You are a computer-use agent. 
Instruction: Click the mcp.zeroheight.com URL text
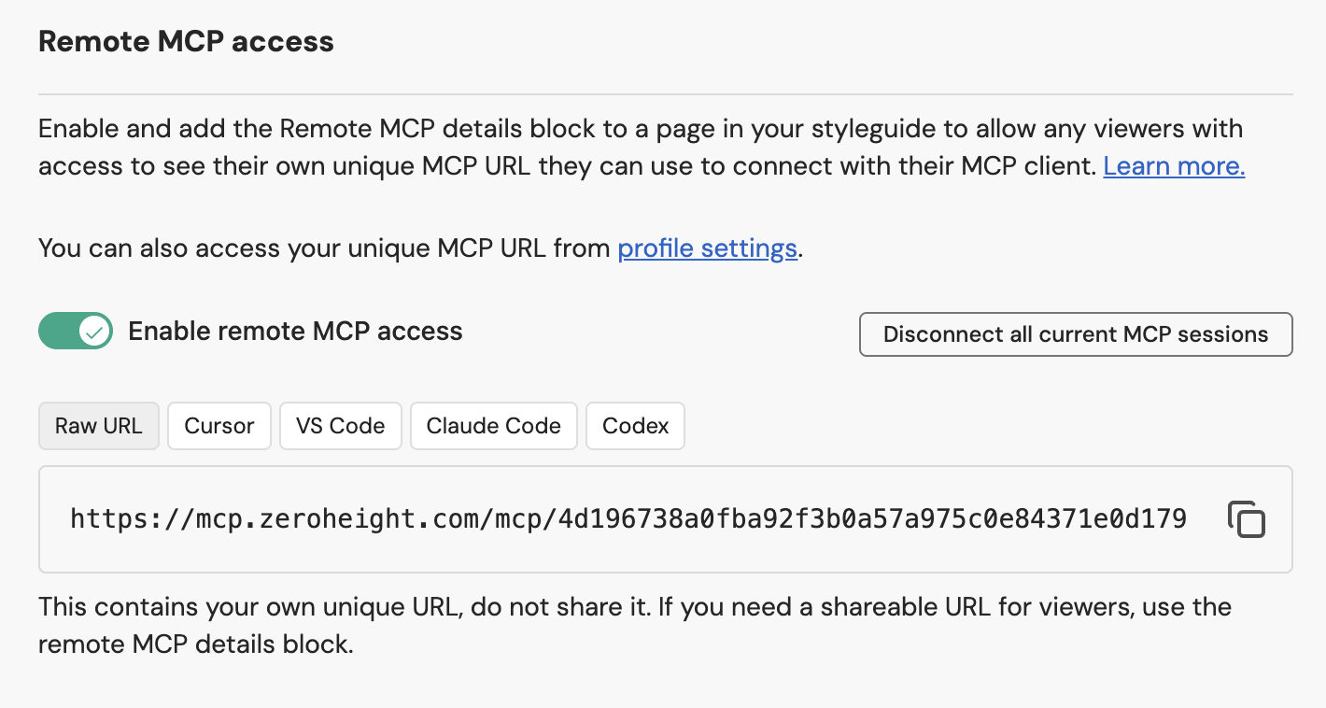point(628,518)
